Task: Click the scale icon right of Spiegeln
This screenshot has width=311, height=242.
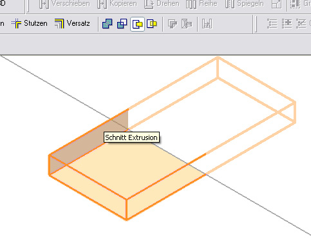Action: coord(276,4)
